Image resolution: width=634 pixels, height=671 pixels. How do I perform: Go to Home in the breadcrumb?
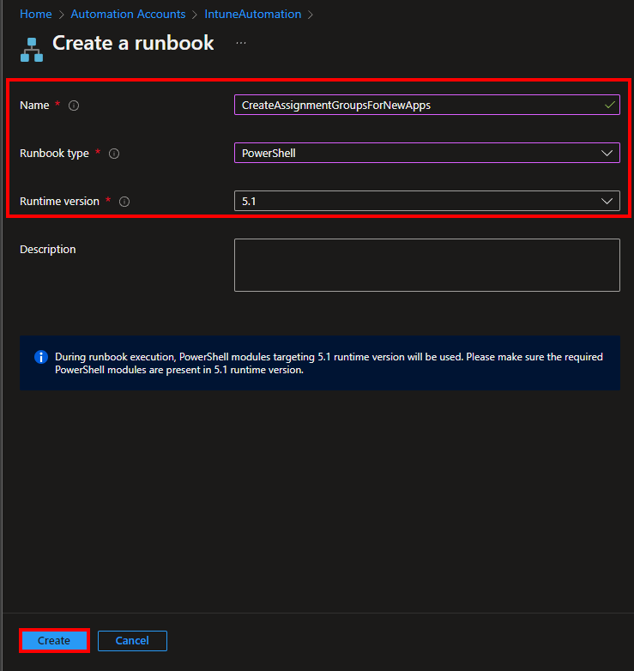point(35,14)
